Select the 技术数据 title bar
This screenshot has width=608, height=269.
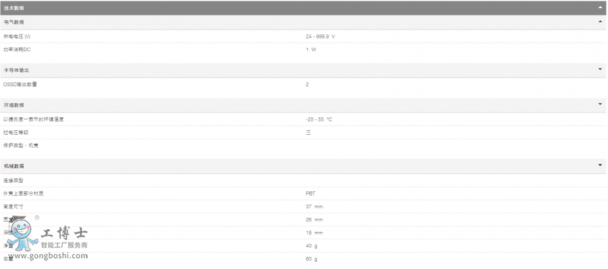pos(304,7)
